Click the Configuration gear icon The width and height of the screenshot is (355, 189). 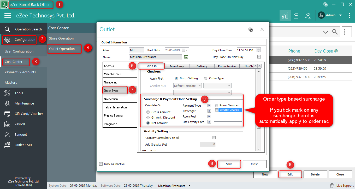[x=7, y=40]
